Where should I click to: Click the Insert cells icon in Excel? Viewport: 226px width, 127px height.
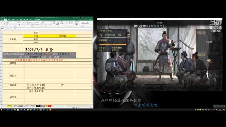click(x=67, y=23)
